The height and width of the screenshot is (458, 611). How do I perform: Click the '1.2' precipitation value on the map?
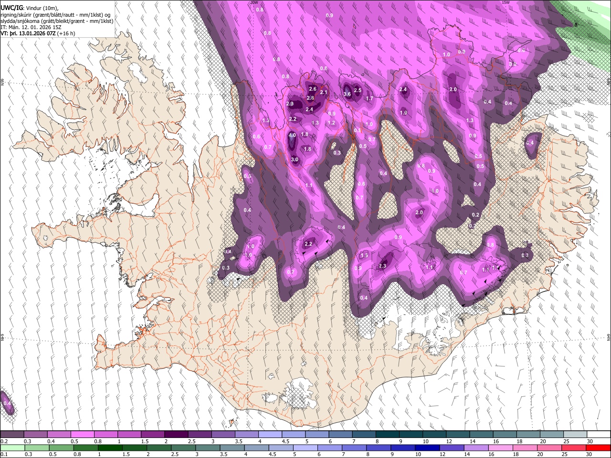332,123
